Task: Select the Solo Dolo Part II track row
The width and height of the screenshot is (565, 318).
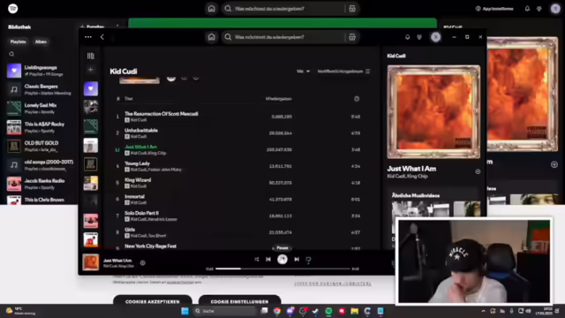Action: pos(237,216)
